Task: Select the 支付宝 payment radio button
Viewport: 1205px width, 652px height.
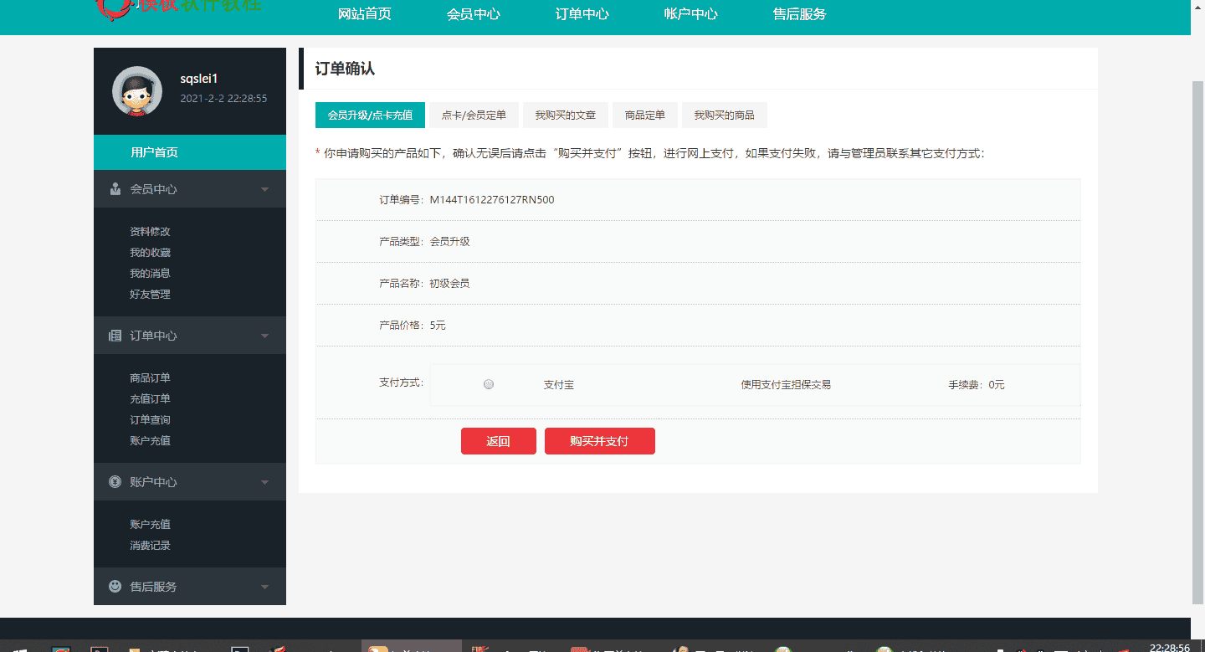Action: tap(488, 384)
